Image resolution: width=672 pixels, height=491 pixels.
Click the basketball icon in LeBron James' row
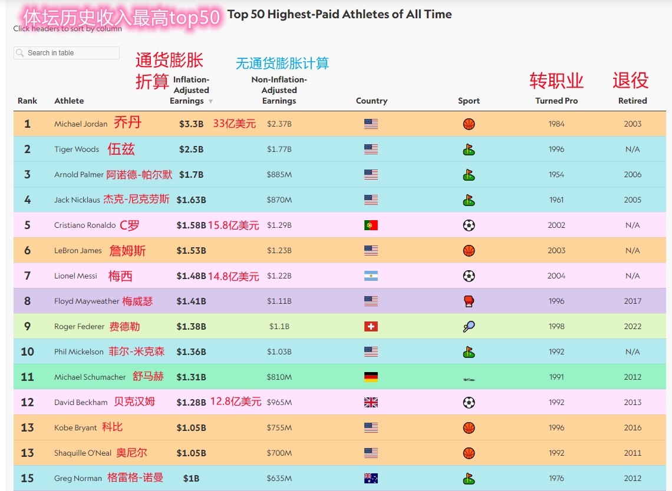(x=469, y=250)
